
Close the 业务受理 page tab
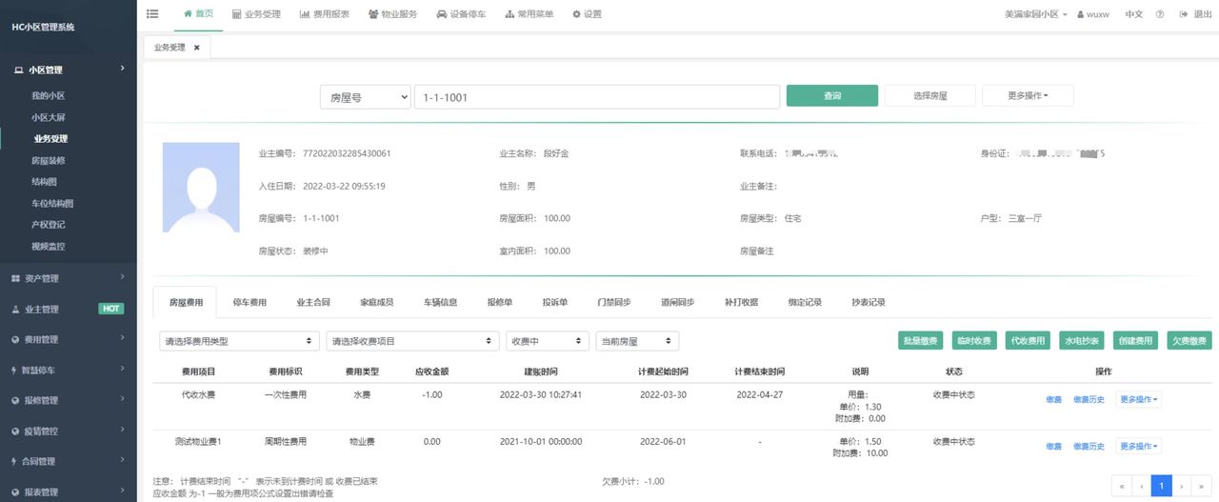click(x=196, y=47)
